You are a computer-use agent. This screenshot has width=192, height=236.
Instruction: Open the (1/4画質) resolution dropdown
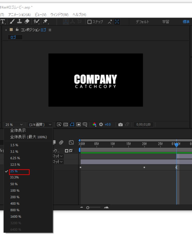(40, 124)
